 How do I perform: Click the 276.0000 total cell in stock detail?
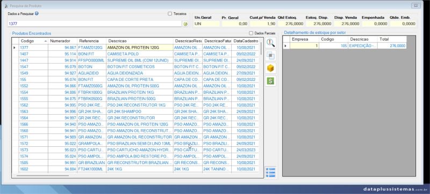[x=392, y=46]
